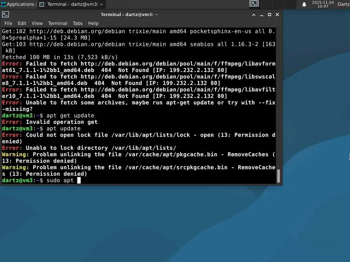
Task: Click the 'apt get update' command text
Action: [70, 116]
